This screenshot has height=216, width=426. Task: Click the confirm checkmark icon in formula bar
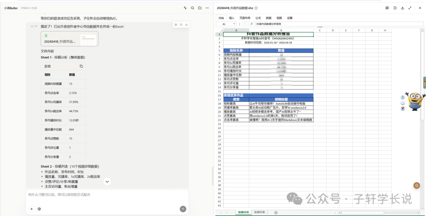pos(248,24)
